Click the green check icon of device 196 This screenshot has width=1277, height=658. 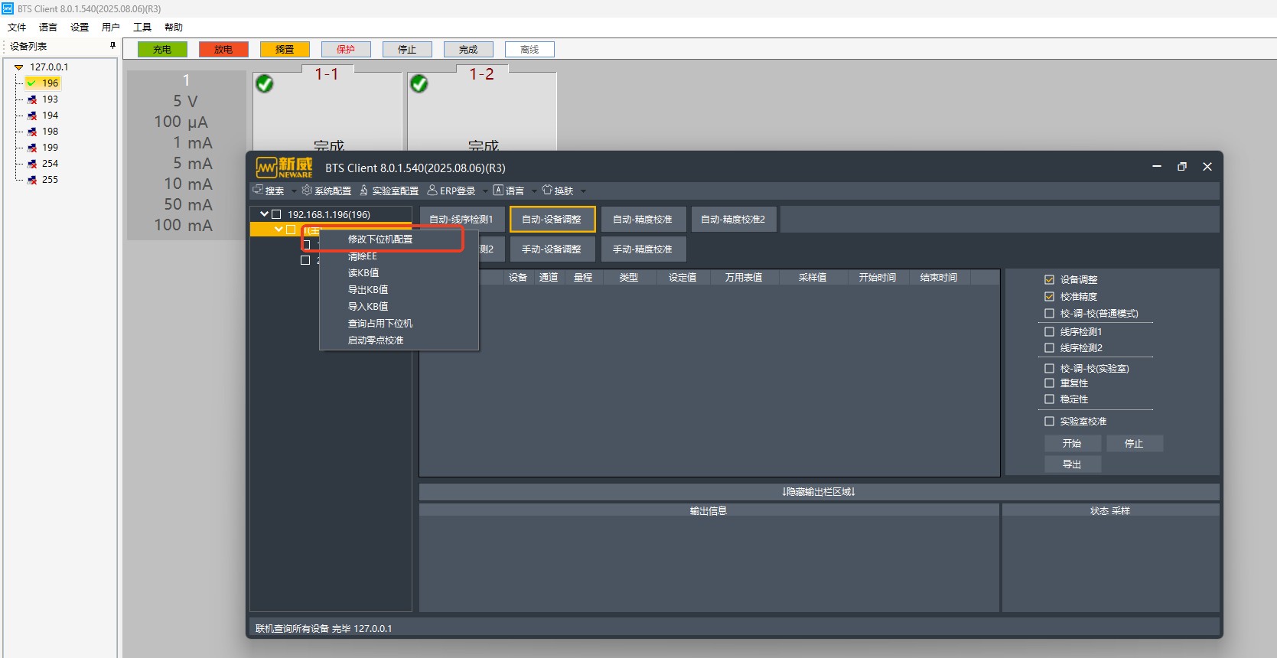pos(32,83)
